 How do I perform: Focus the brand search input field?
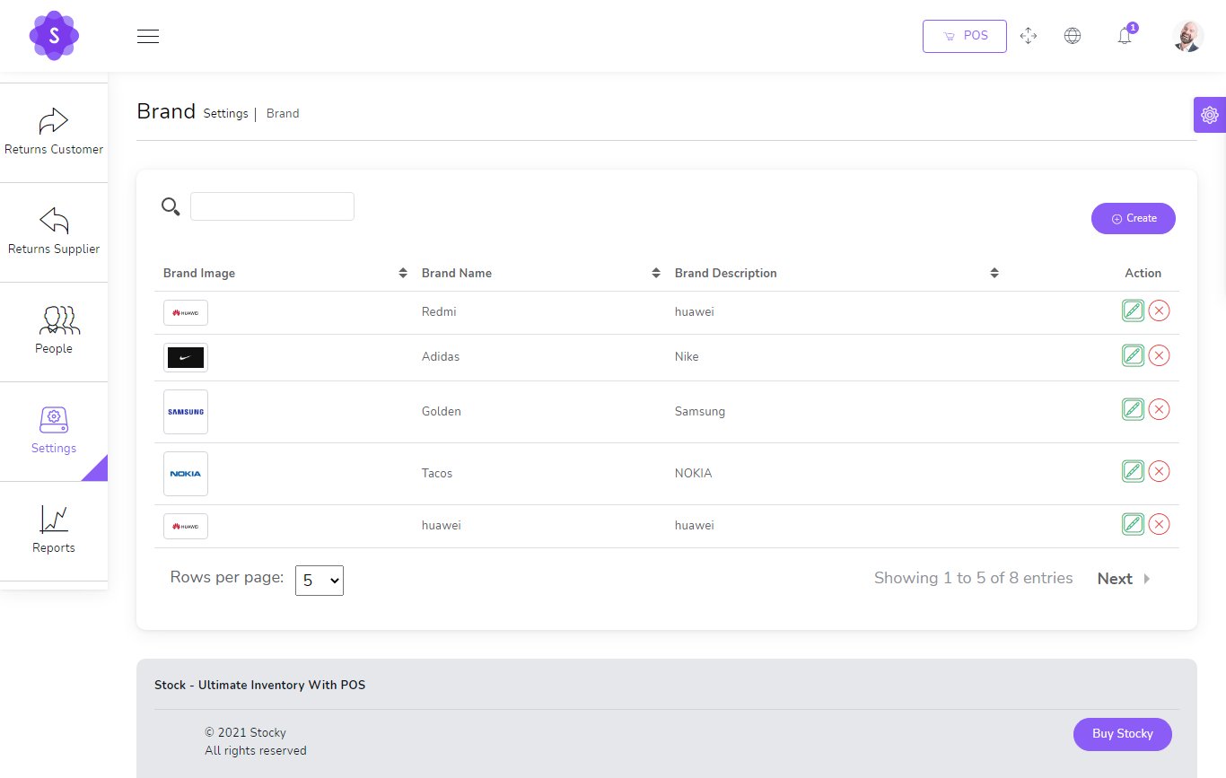tap(272, 206)
